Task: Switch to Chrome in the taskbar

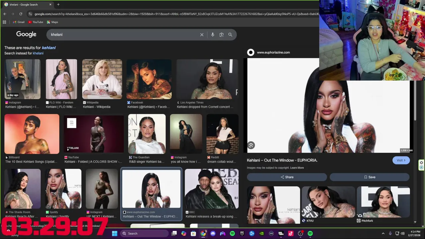Action: pos(203,233)
